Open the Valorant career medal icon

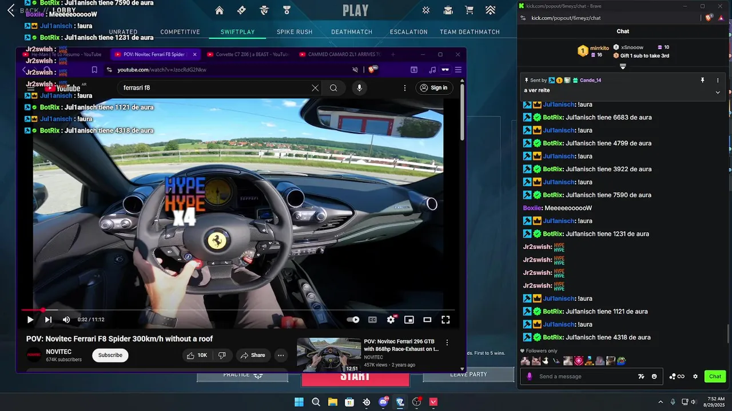[x=287, y=10]
